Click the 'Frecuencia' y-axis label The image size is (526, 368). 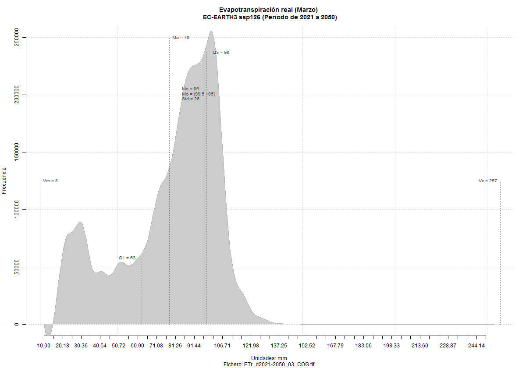tap(4, 180)
